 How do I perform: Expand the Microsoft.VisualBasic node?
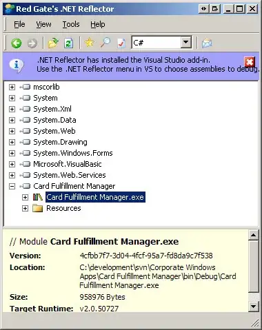pyautogui.click(x=12, y=165)
